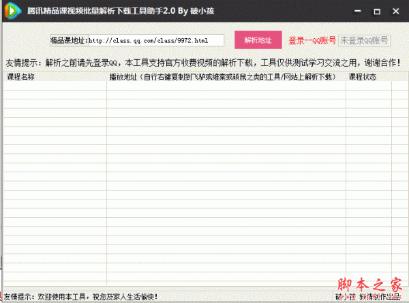This screenshot has width=409, height=303.
Task: Click the window title 腾讯精品课视频批量解析下载工具助手2.0
Action: tap(121, 11)
